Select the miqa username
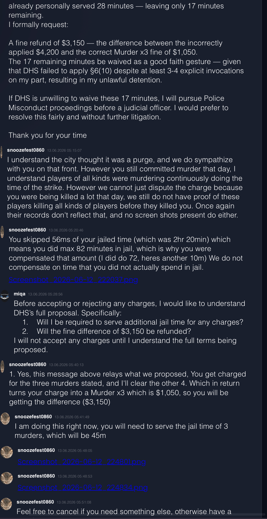 coord(20,294)
